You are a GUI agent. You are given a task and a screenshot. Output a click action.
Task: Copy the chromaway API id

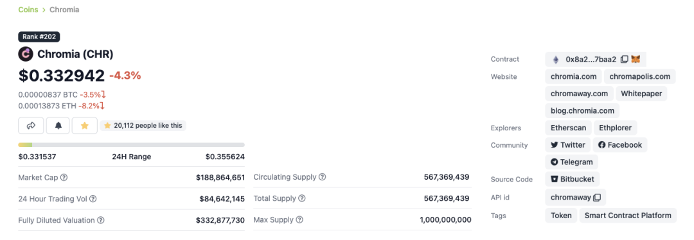[x=597, y=198]
